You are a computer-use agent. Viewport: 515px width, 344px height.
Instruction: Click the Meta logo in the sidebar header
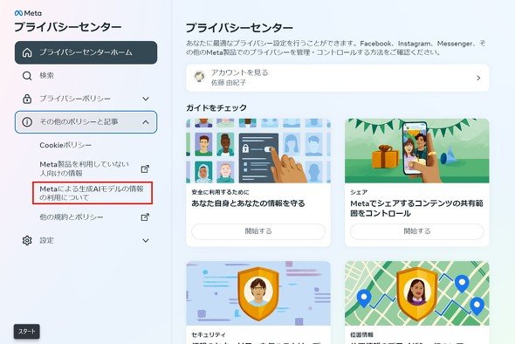pos(28,13)
